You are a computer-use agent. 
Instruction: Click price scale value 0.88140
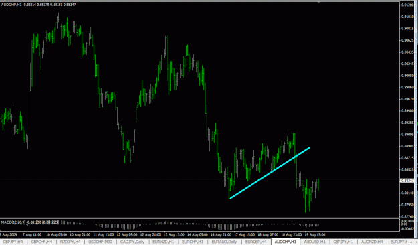point(407,193)
